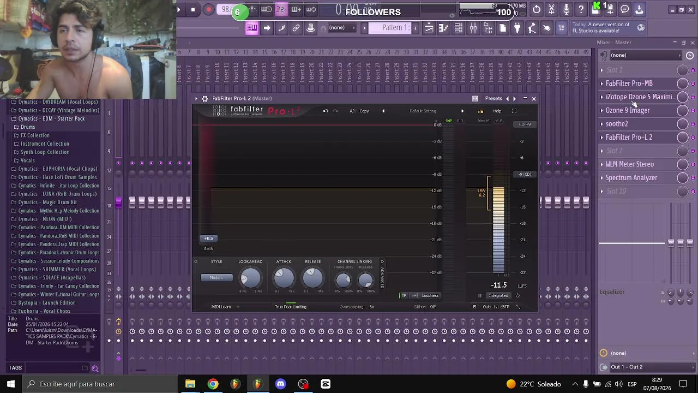Click the stamp tool icon
This screenshot has height=393, width=698.
point(311,28)
